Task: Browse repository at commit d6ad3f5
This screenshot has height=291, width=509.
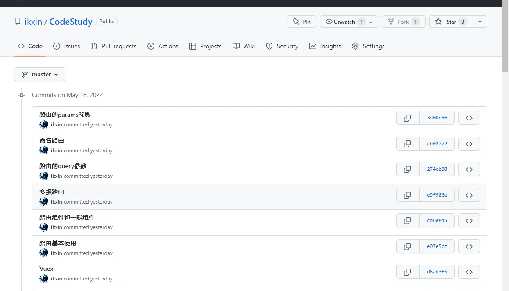Action: point(469,272)
